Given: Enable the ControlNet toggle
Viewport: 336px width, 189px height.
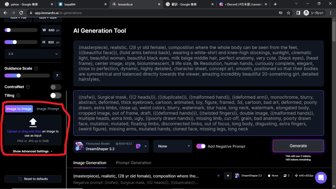Looking at the screenshot, I should coord(56,87).
